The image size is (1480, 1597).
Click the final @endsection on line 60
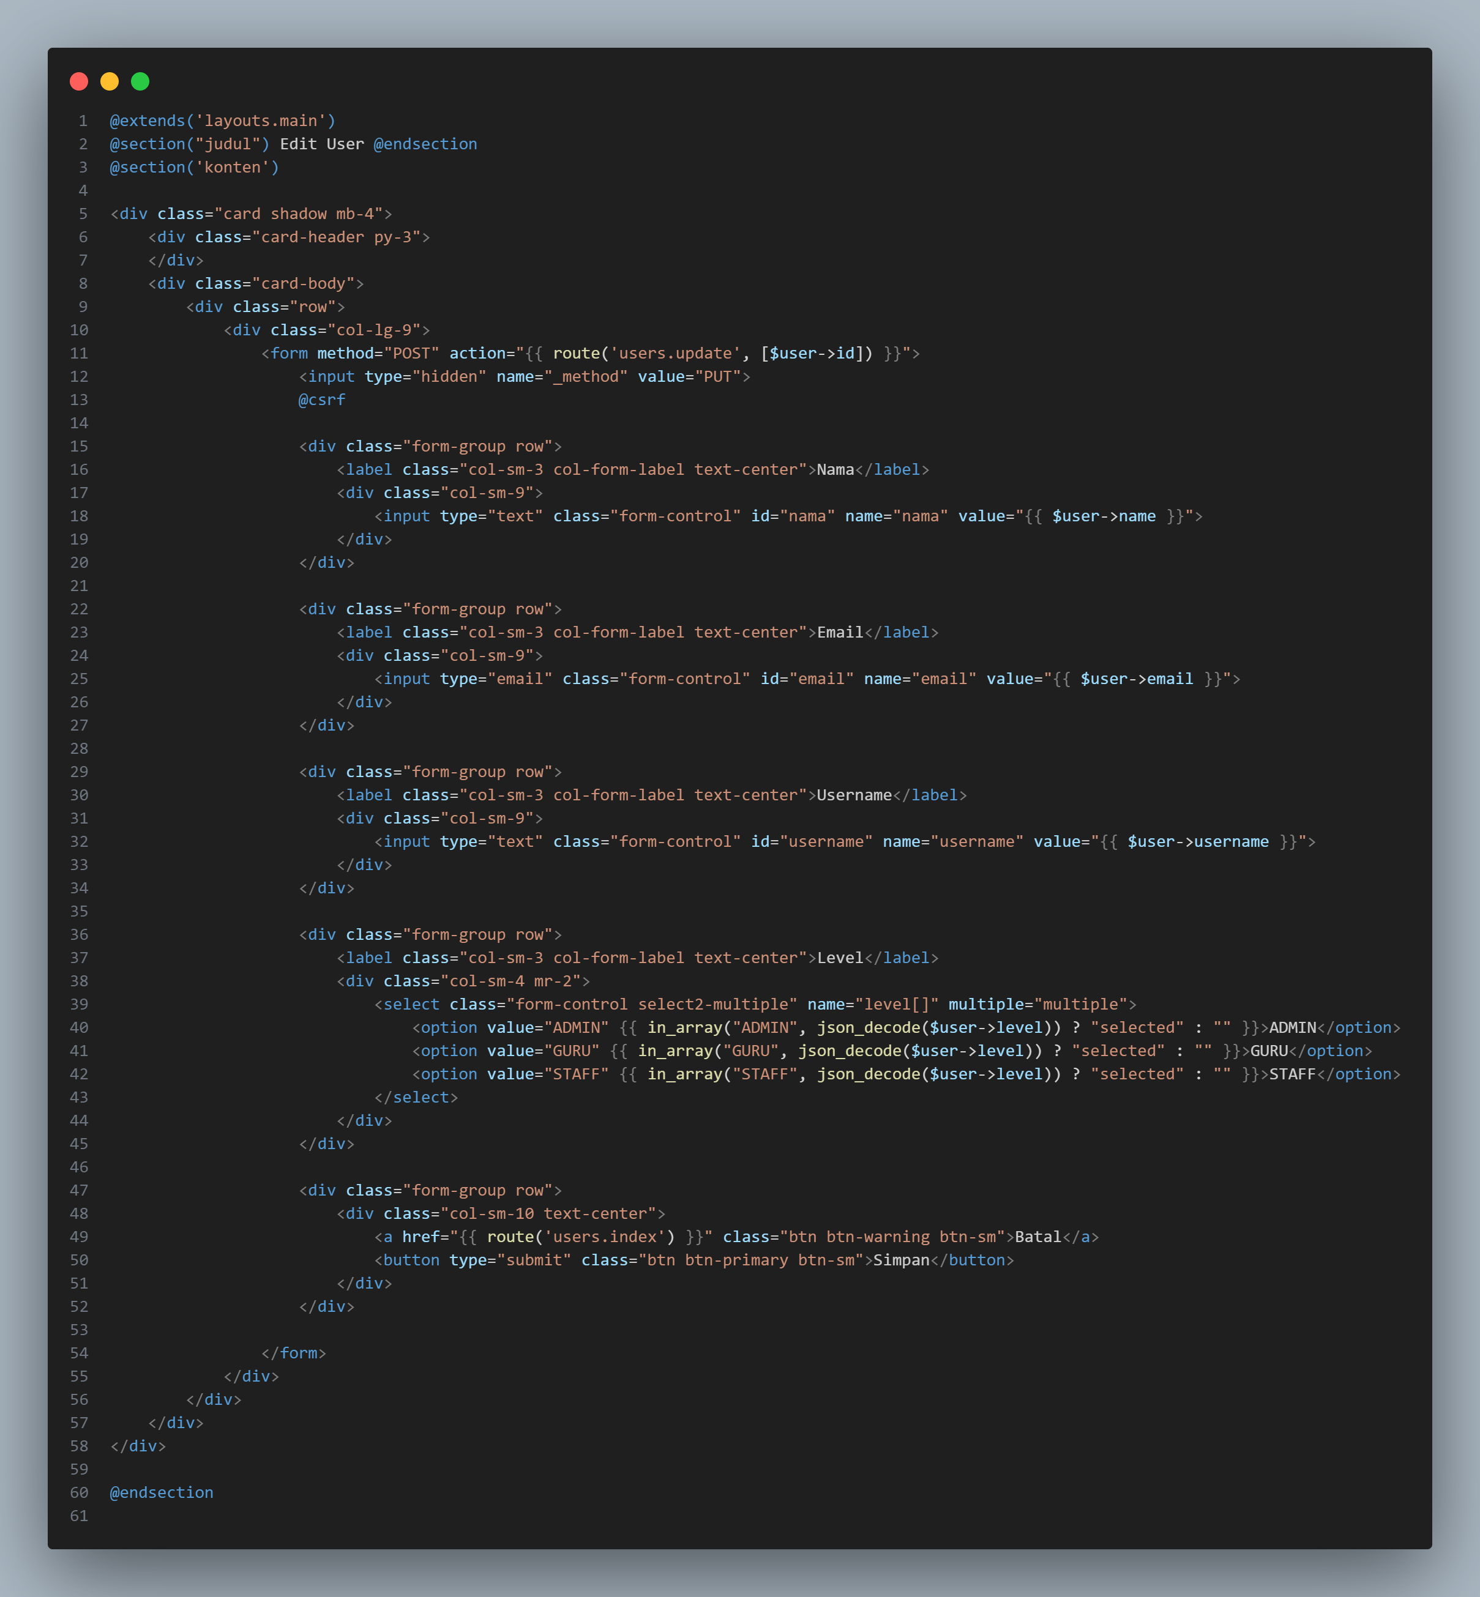(x=162, y=1492)
